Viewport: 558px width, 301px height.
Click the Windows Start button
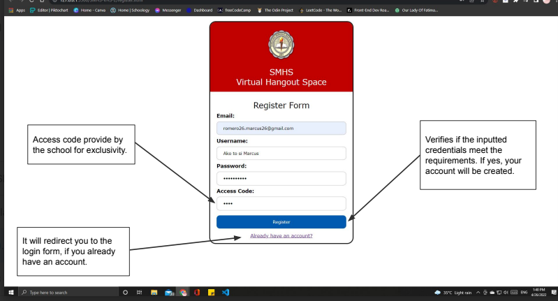[12, 293]
